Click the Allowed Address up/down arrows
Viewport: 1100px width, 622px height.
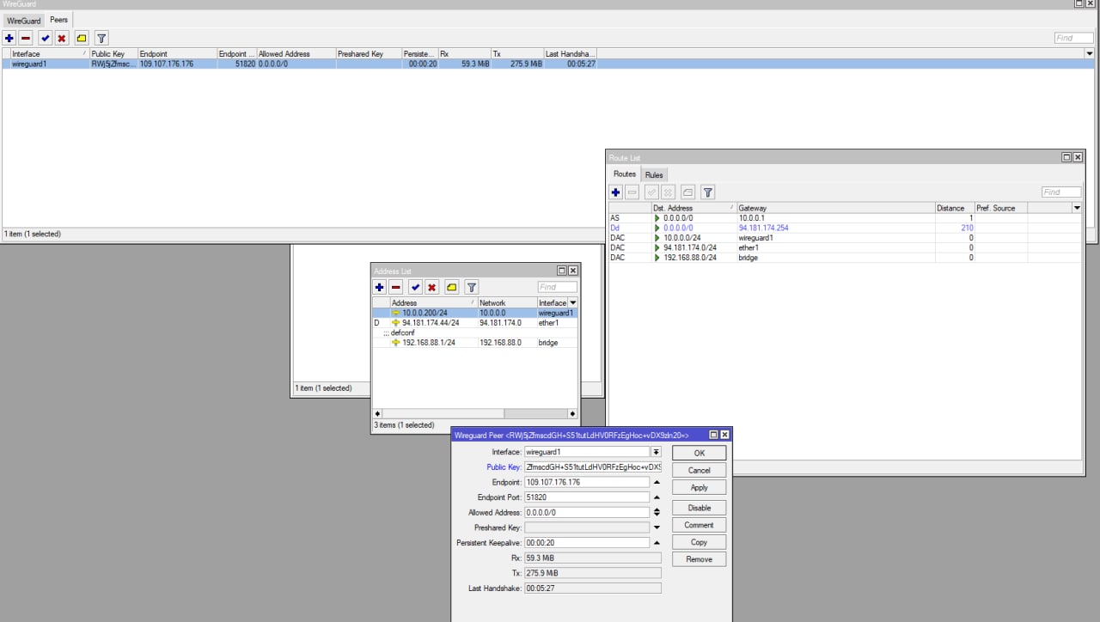pos(657,513)
